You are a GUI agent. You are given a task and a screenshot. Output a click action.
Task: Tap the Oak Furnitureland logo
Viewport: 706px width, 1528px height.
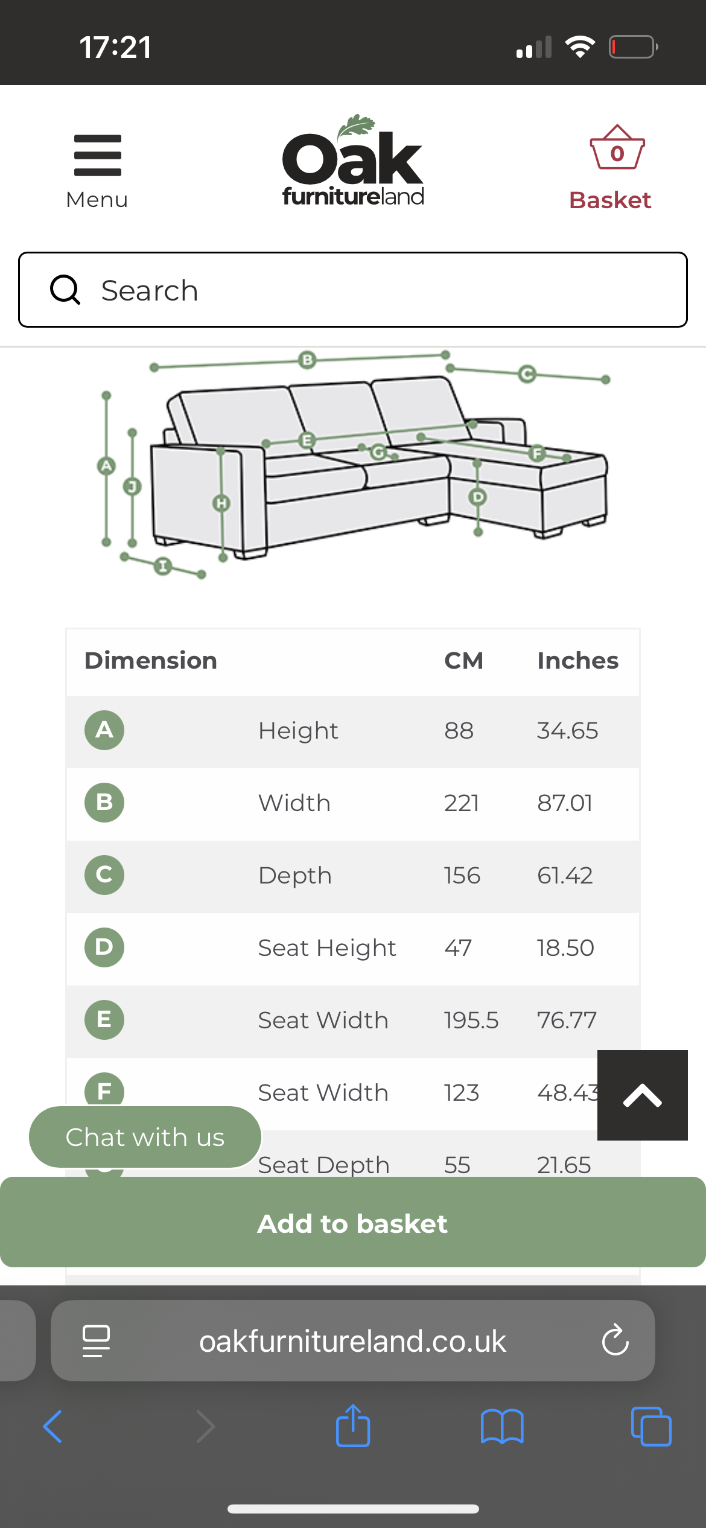(x=353, y=161)
